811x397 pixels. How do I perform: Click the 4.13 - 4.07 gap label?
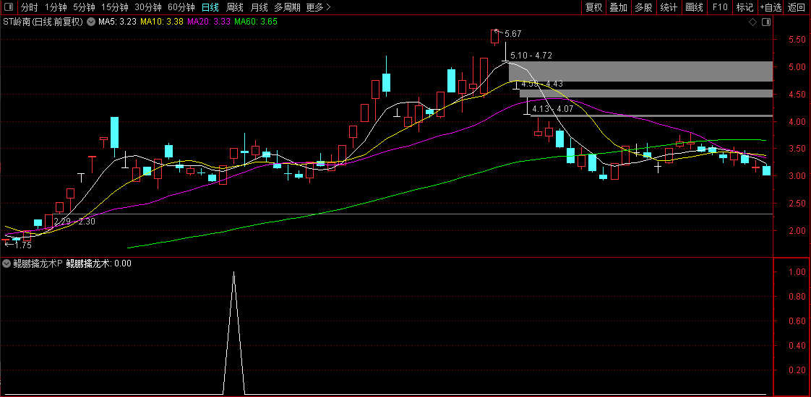[x=553, y=109]
